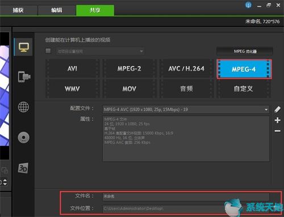This screenshot has height=217, width=284.
Task: Click the plus add profile icon
Action: coord(278,120)
